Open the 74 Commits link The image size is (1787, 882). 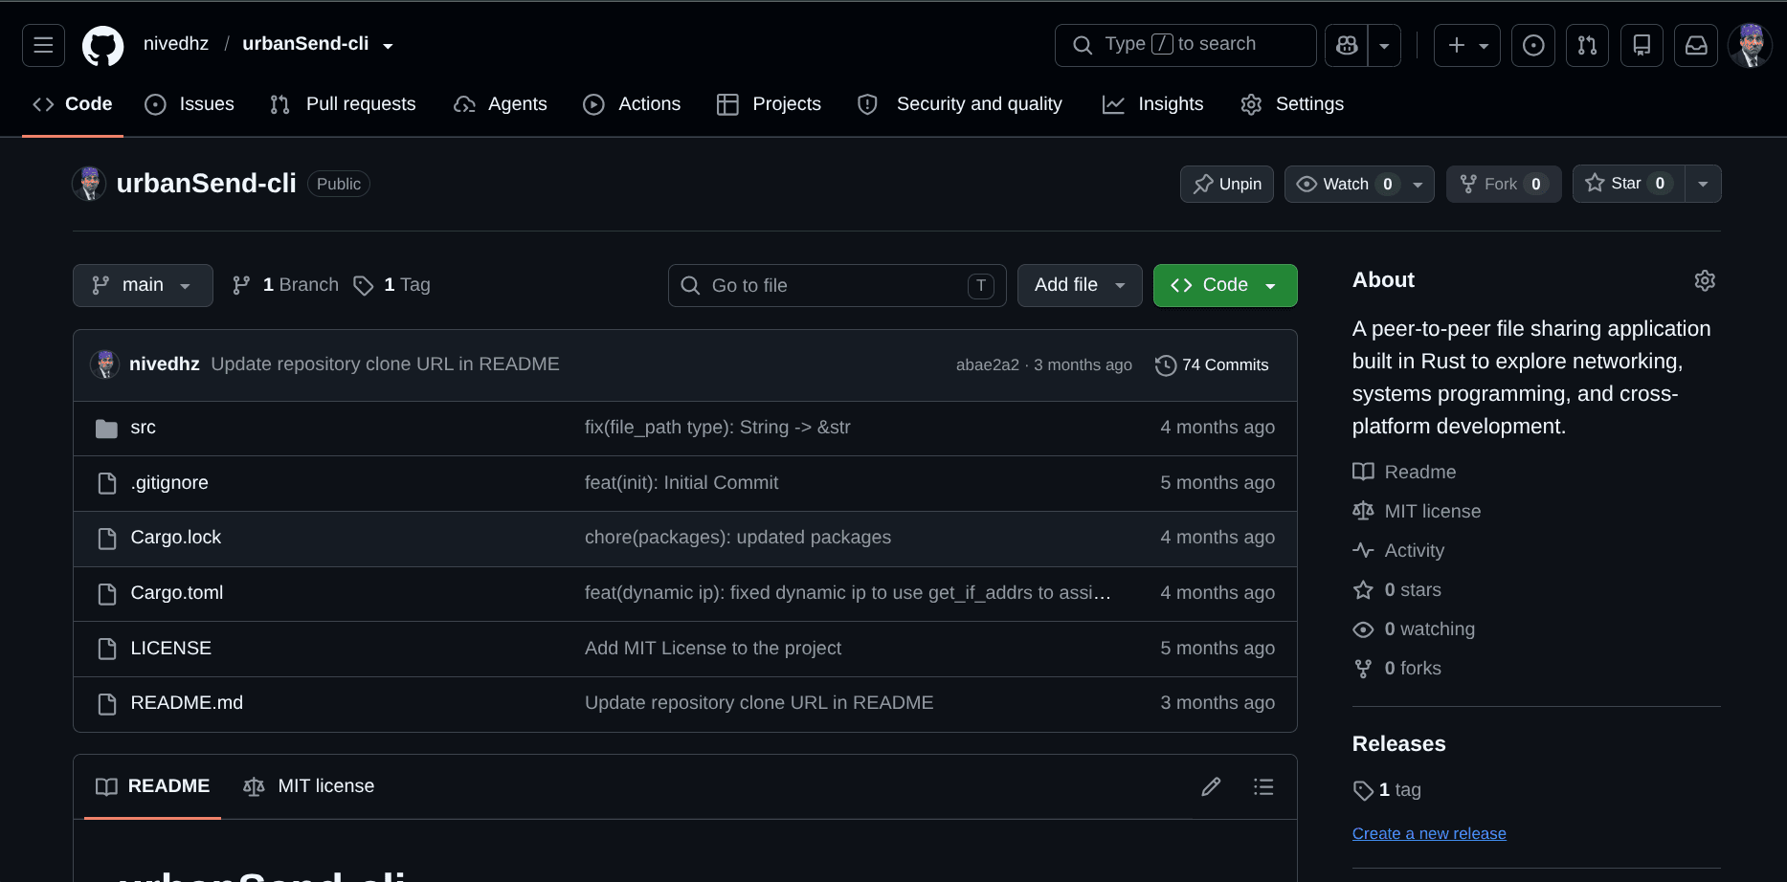click(x=1212, y=365)
